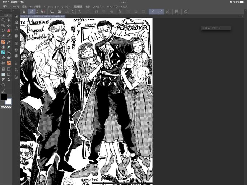Open the Quick Access palette icon
The height and width of the screenshot is (185, 247).
[16, 16]
